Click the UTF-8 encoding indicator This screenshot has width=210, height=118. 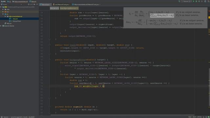[199, 117]
